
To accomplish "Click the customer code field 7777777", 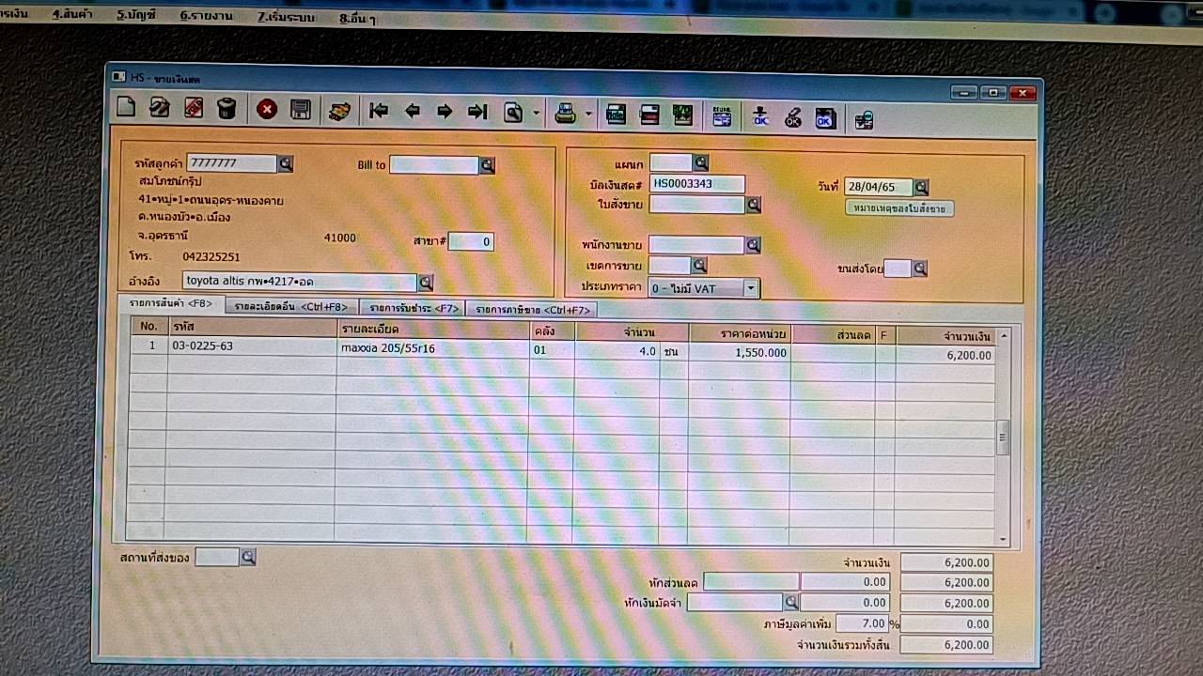I will (232, 163).
